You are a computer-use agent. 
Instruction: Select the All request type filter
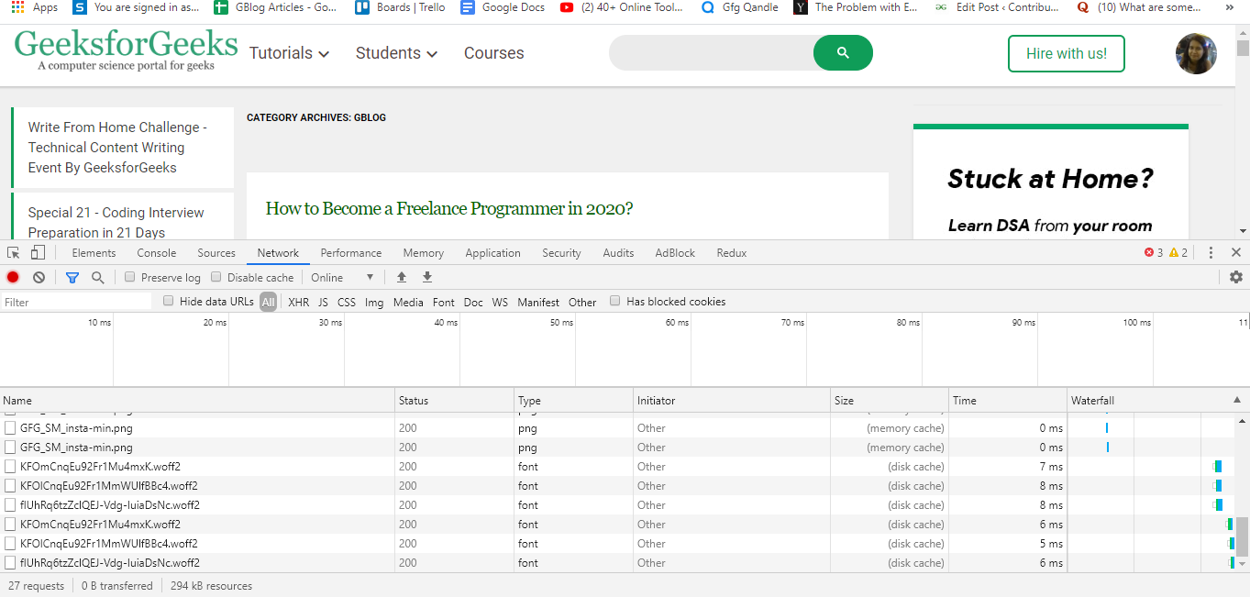tap(268, 302)
